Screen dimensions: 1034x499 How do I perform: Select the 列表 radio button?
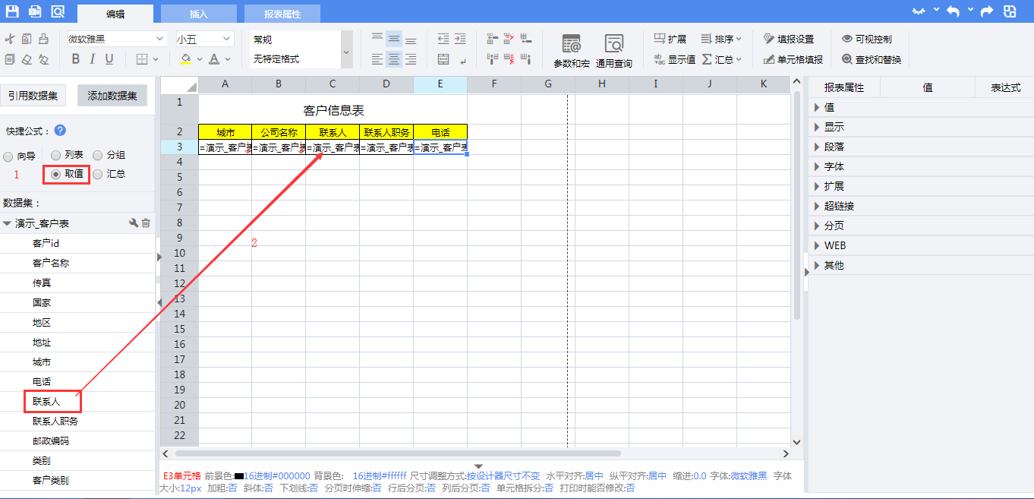tap(55, 156)
